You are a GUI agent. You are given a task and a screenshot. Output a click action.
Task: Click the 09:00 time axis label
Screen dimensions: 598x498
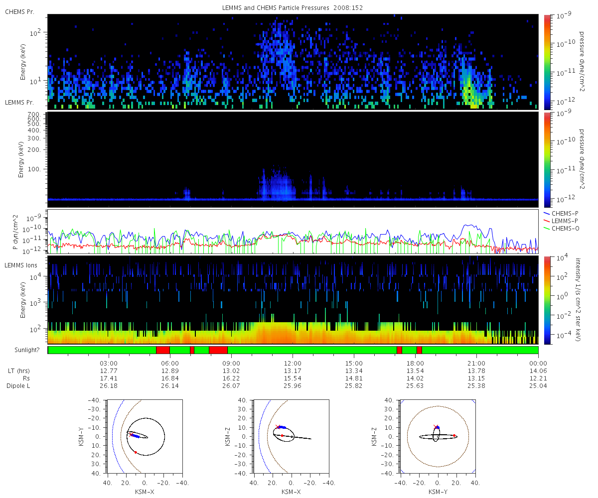tap(231, 363)
